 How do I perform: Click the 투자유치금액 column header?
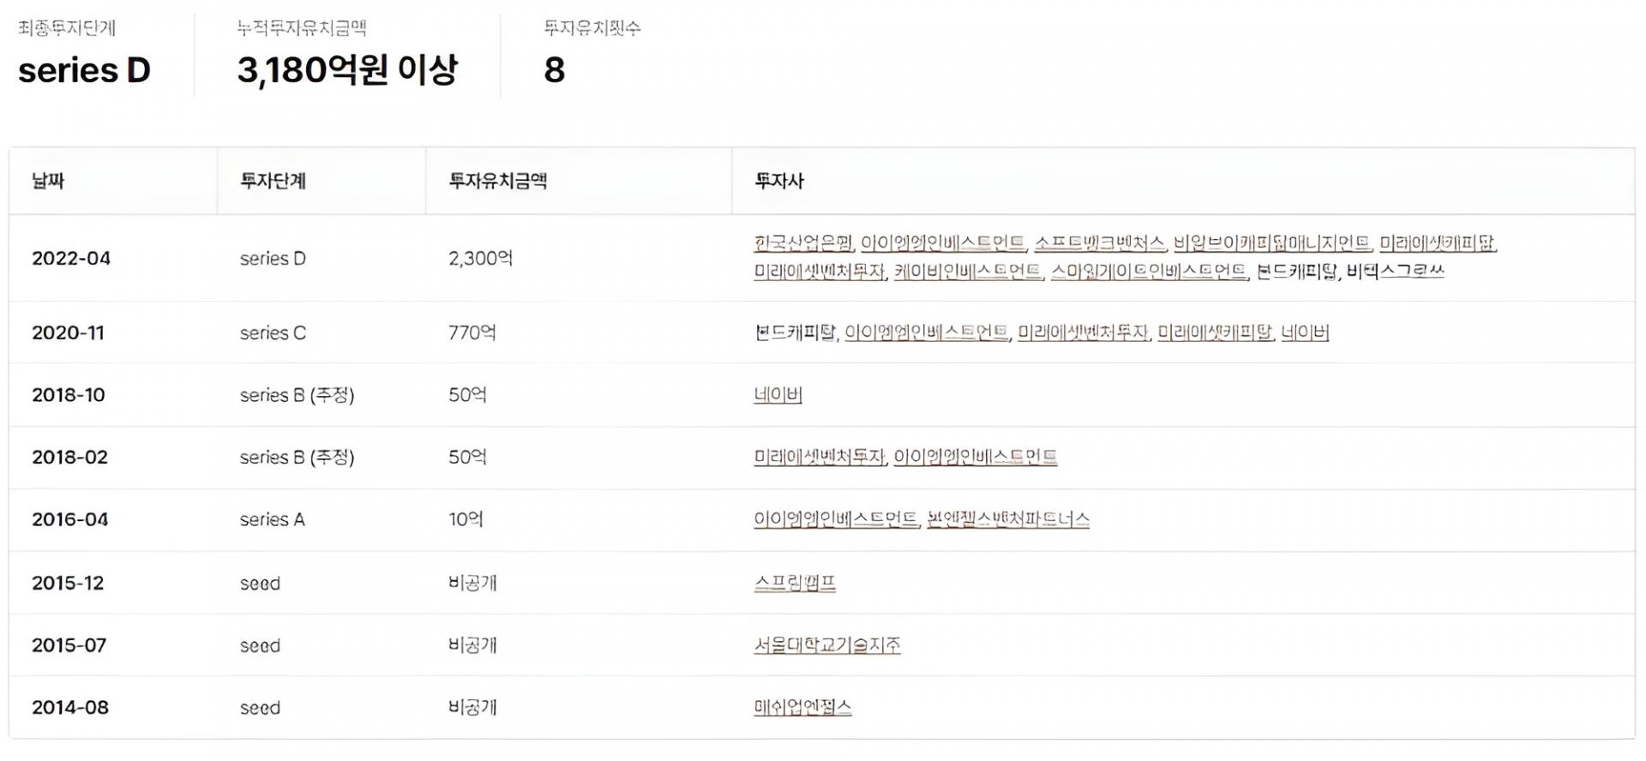pos(497,181)
